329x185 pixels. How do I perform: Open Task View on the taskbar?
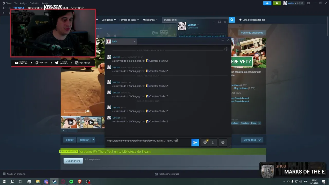point(21,182)
